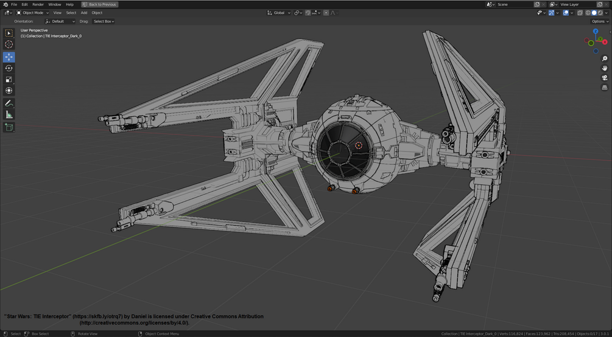Select the Measure tool

point(9,115)
